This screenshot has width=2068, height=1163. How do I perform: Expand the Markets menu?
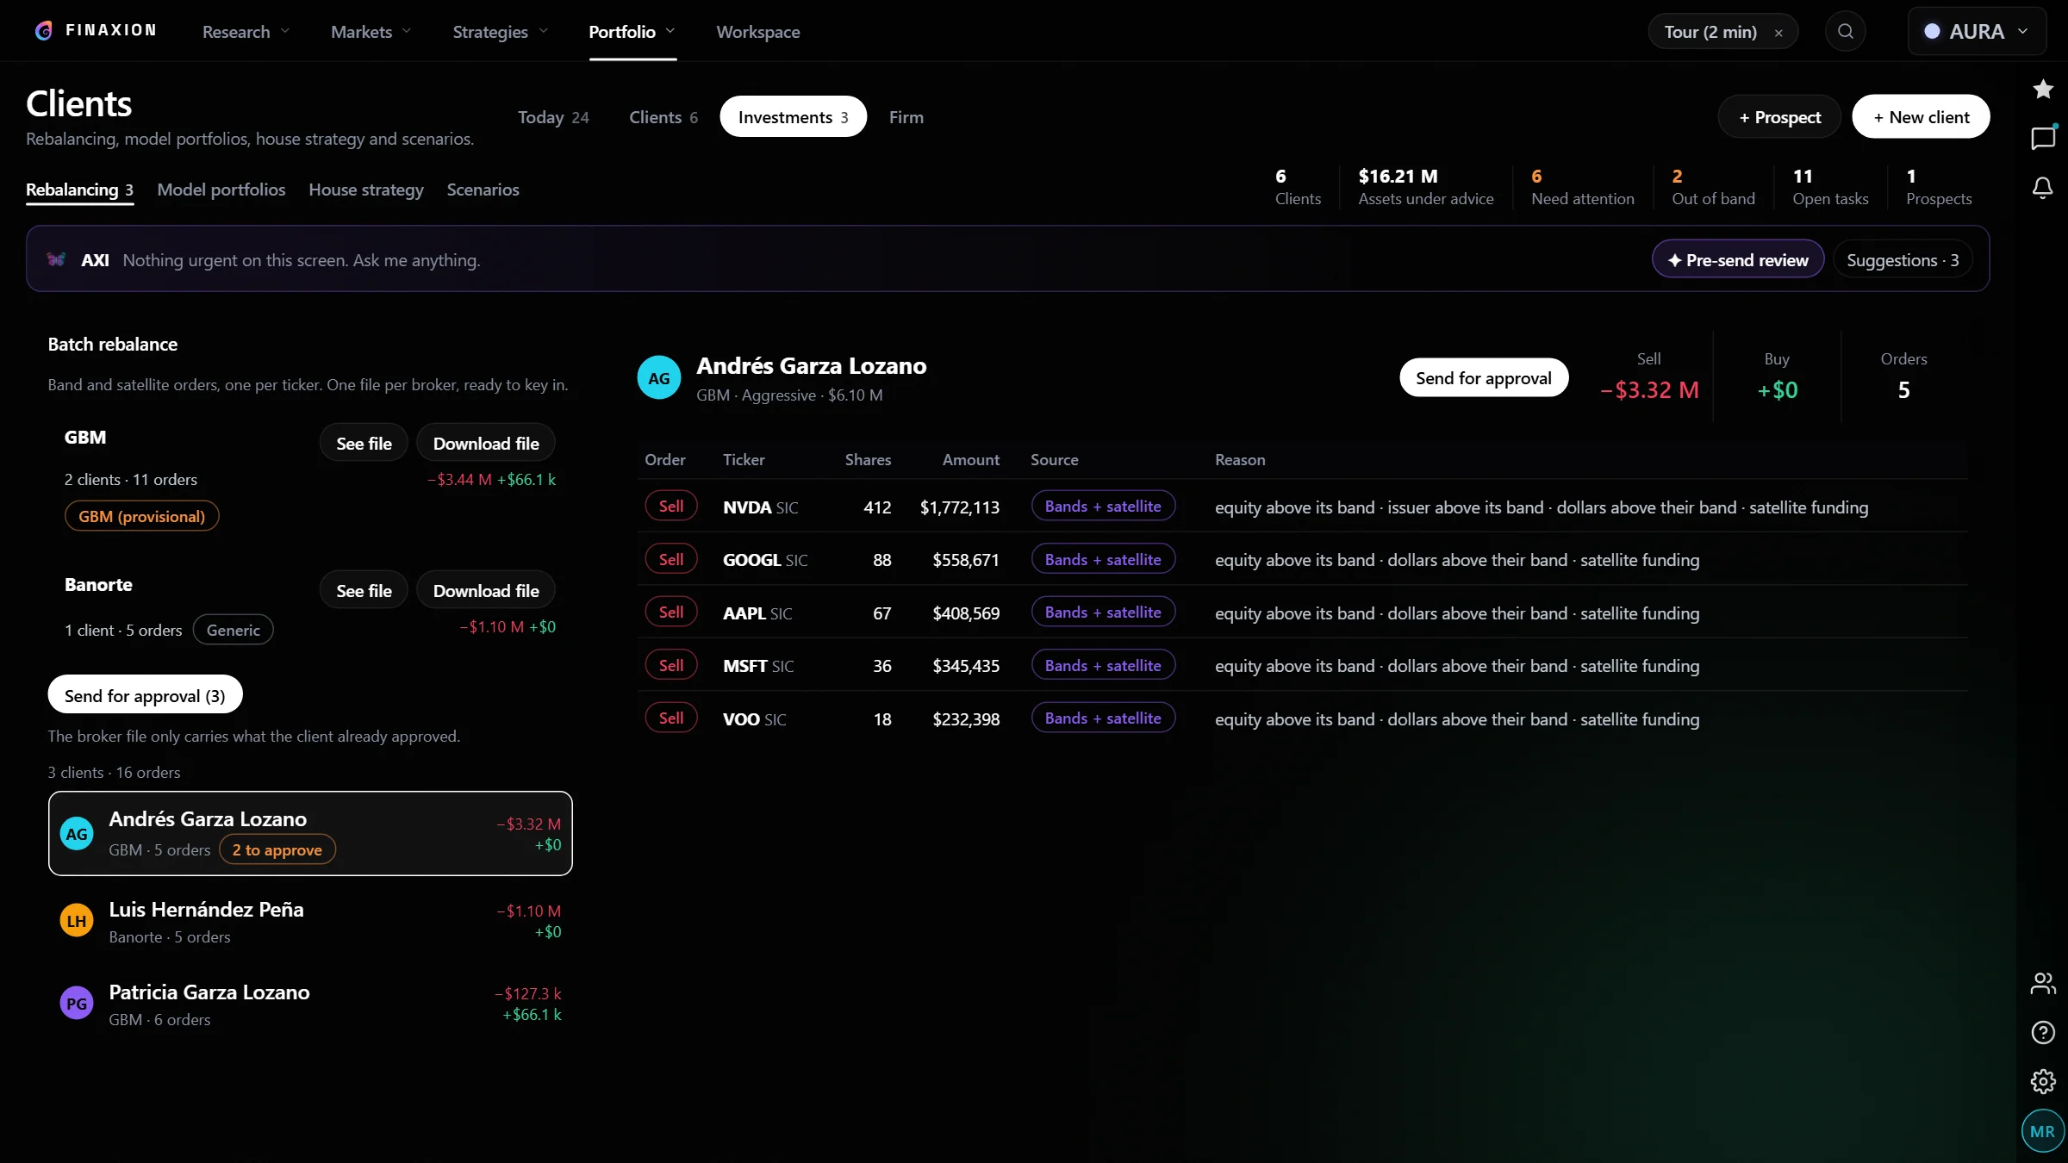(371, 32)
